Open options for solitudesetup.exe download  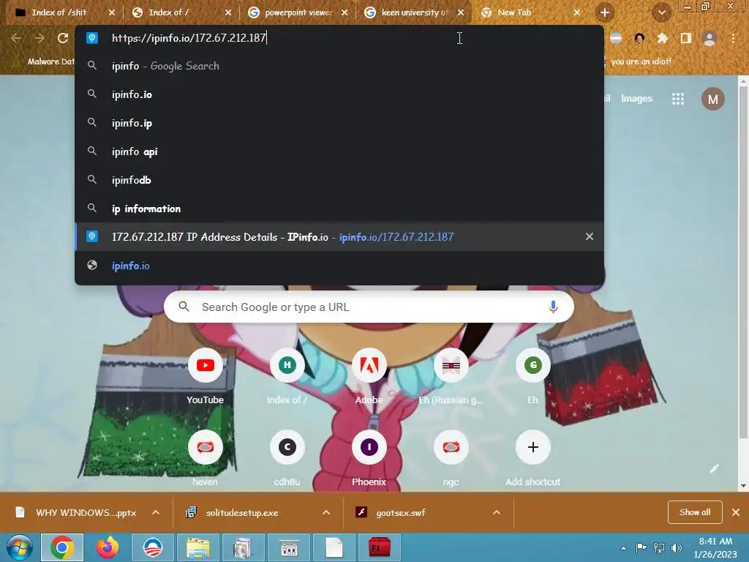click(326, 512)
